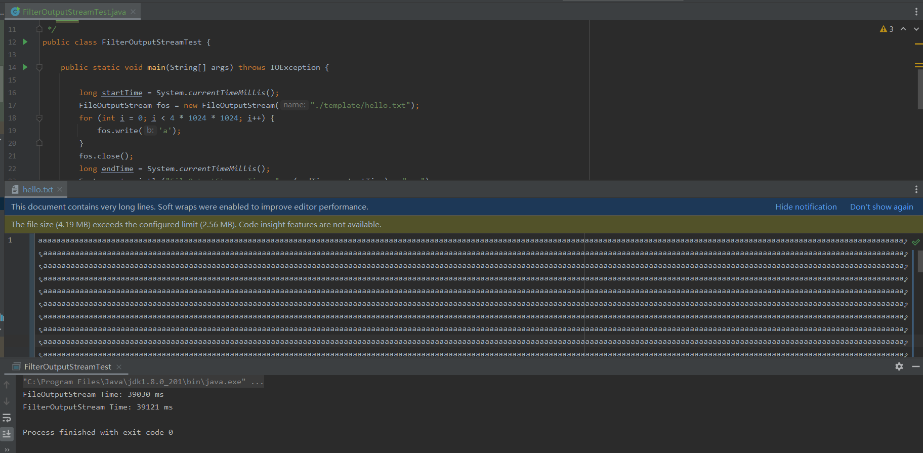Go to previous highlighted error arrow
This screenshot has height=453, width=923.
(x=903, y=29)
